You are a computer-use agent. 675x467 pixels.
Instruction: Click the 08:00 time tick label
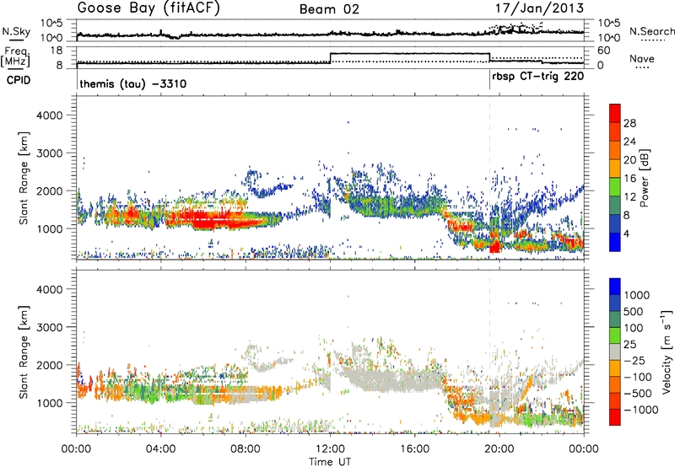245,449
